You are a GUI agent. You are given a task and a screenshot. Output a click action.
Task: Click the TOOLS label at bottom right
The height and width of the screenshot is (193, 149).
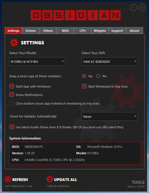(x=138, y=182)
